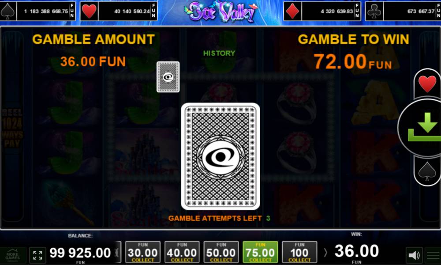This screenshot has height=265, width=441.
Task: Open the spade jackpot display
Action: coord(37,11)
